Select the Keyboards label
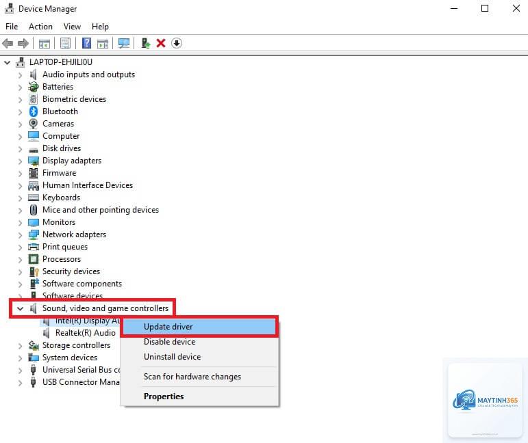This screenshot has height=443, width=528. [x=61, y=198]
